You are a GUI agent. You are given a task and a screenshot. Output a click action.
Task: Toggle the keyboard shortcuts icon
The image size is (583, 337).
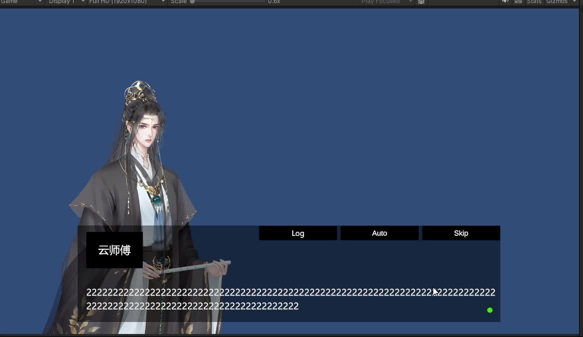pos(518,1)
